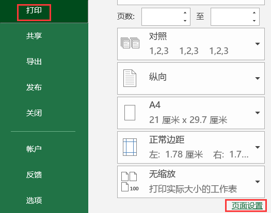The image size is (271, 213).
Task: Increase the 至 end page spinner
Action: click(x=254, y=13)
